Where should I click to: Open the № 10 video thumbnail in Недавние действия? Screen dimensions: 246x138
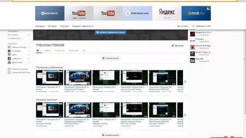(x=78, y=110)
